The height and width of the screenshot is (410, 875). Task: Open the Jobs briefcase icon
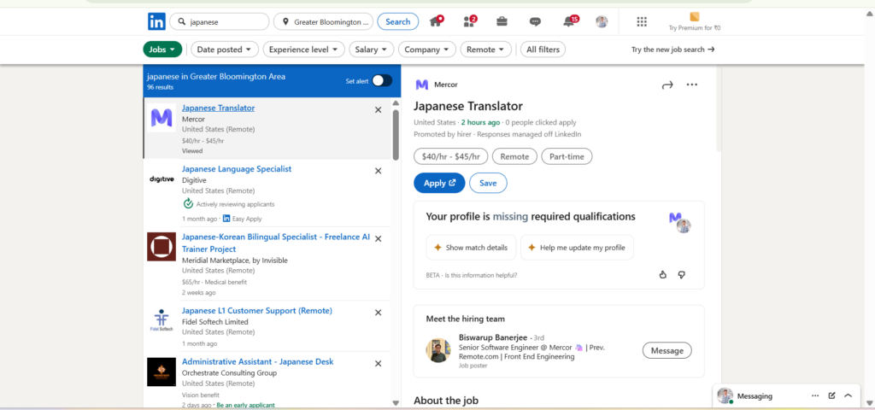click(x=502, y=21)
